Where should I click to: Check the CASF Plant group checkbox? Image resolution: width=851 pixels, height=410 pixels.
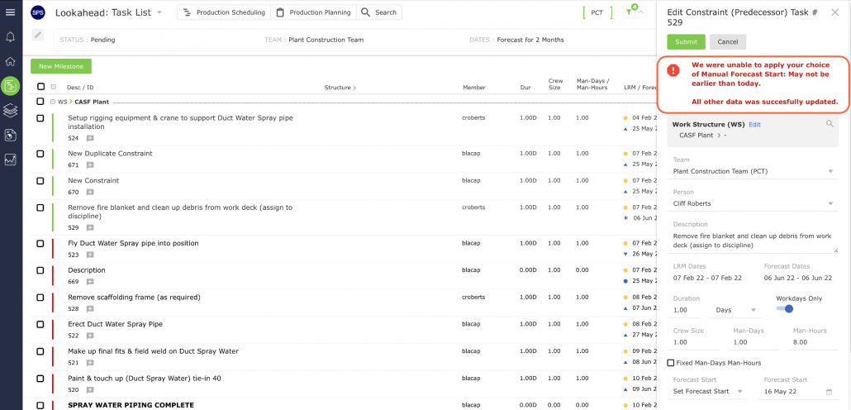40,102
